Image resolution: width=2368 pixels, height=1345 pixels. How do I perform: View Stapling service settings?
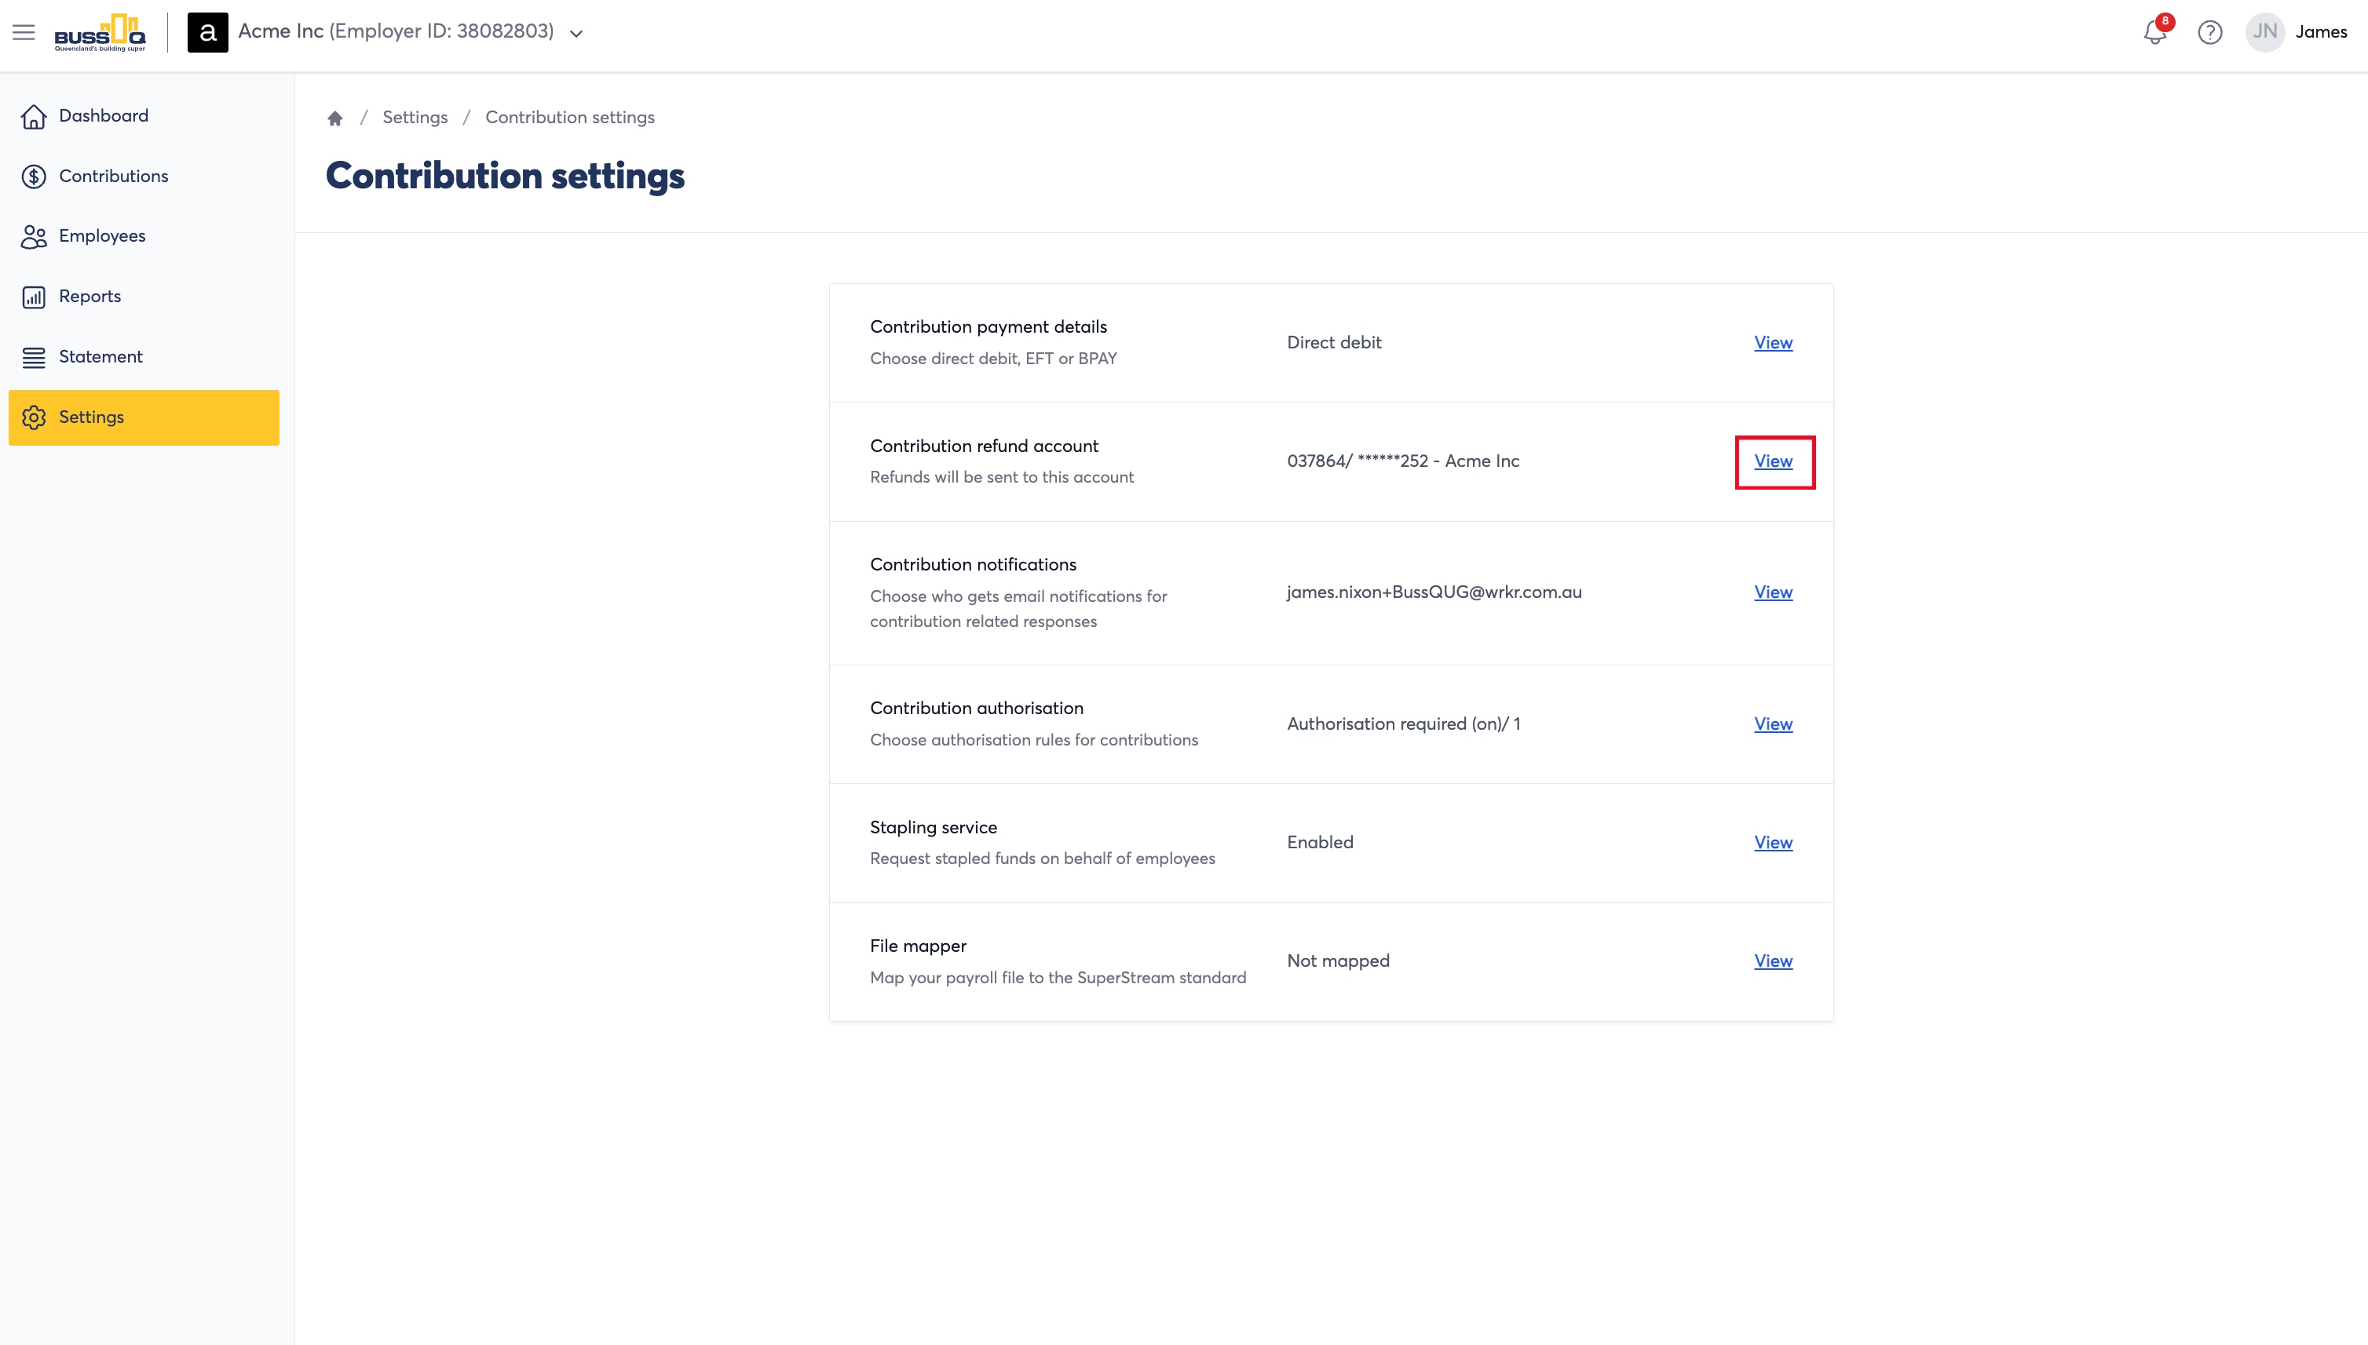coord(1773,843)
